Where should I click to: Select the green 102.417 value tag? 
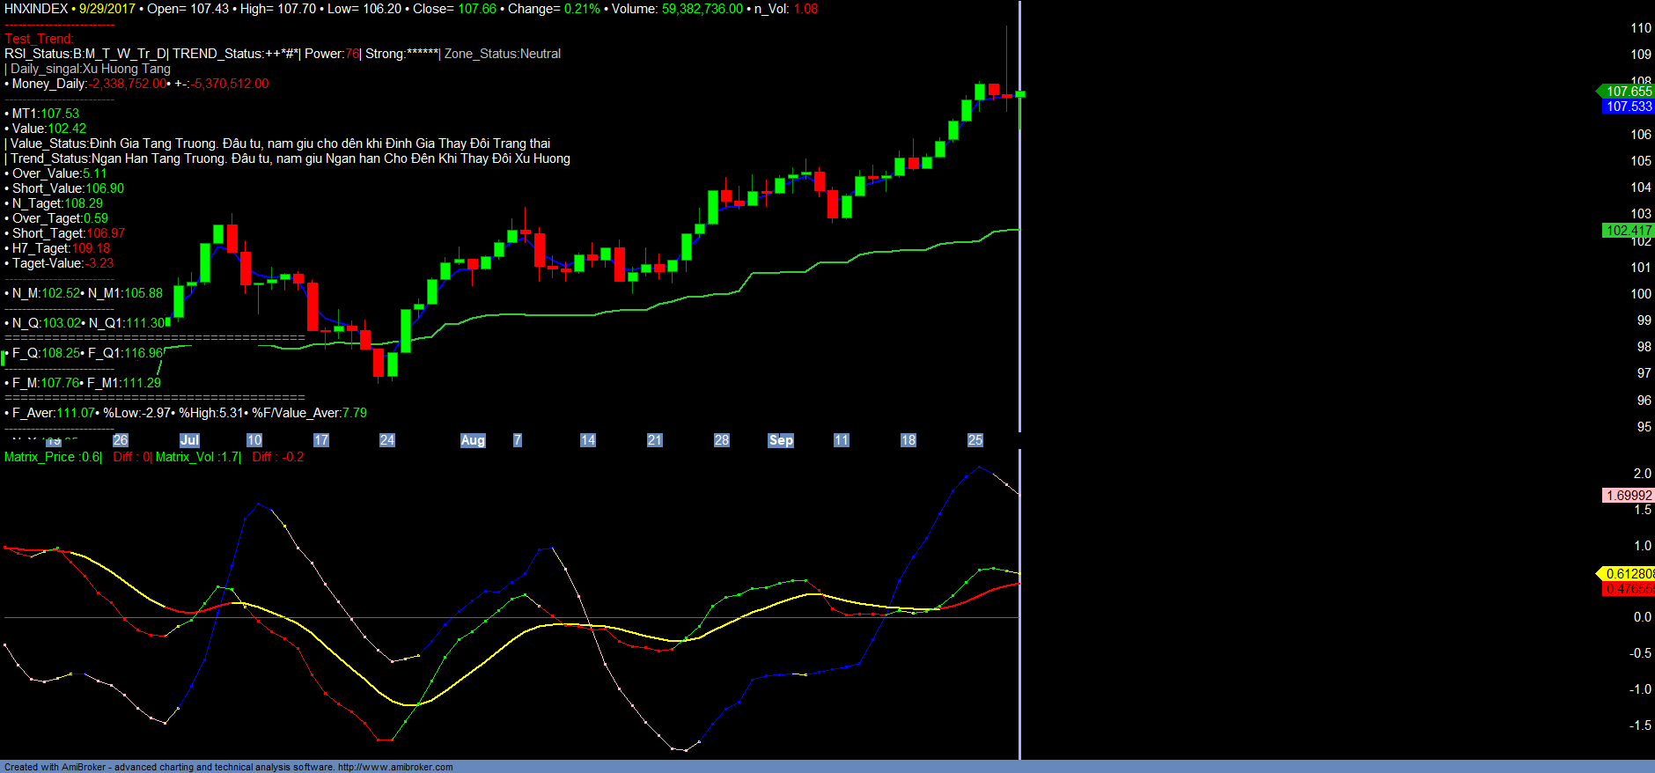pyautogui.click(x=1628, y=231)
